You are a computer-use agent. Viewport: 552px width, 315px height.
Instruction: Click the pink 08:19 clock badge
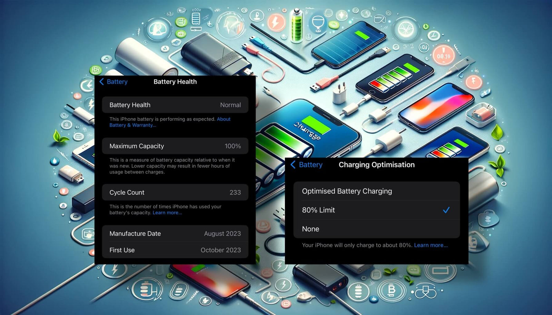(x=443, y=56)
